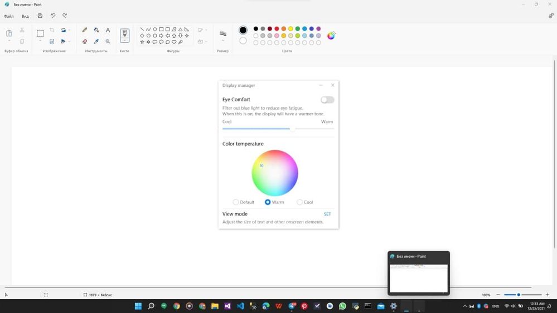The height and width of the screenshot is (313, 557).
Task: Toggle the Eye Comfort switch
Action: 327,100
